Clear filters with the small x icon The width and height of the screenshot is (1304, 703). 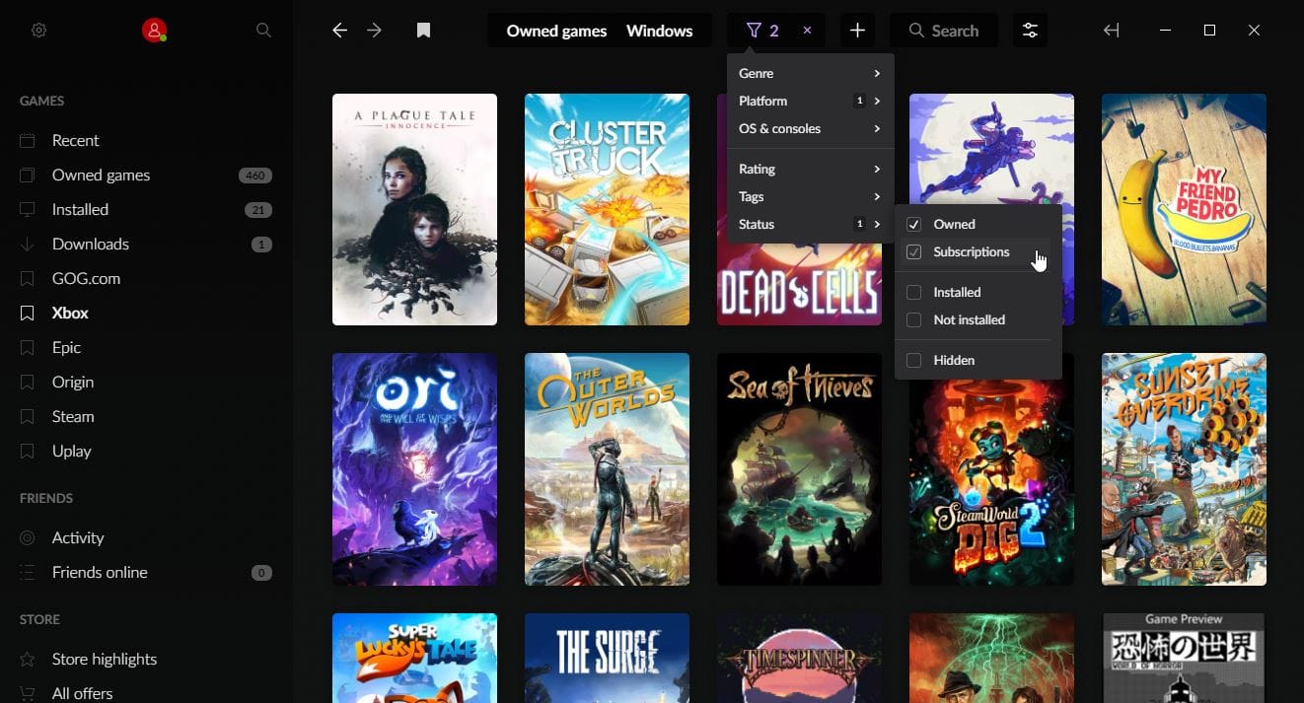tap(807, 30)
